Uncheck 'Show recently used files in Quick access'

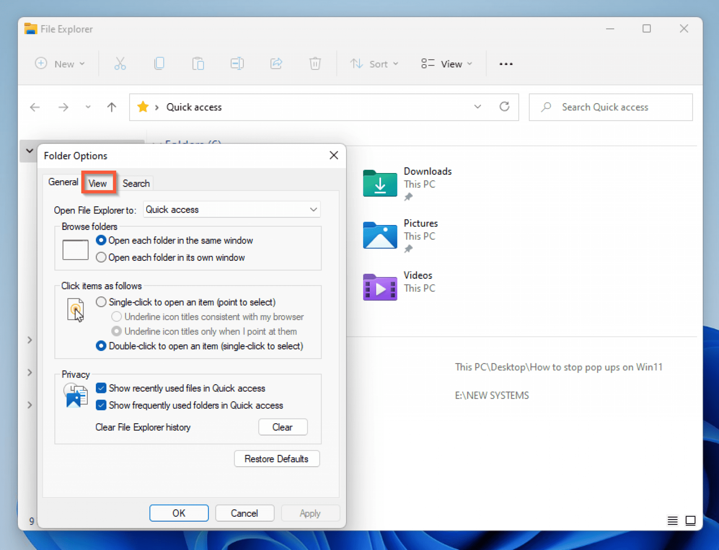coord(101,388)
